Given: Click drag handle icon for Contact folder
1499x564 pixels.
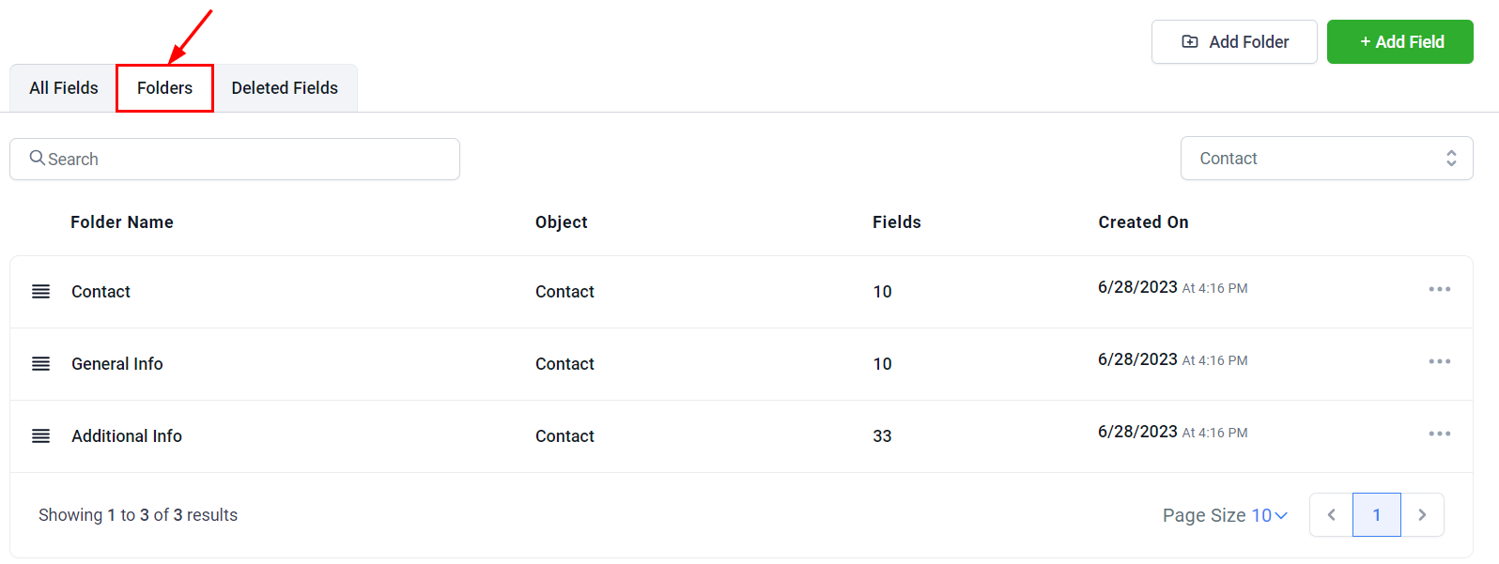Looking at the screenshot, I should pyautogui.click(x=40, y=292).
